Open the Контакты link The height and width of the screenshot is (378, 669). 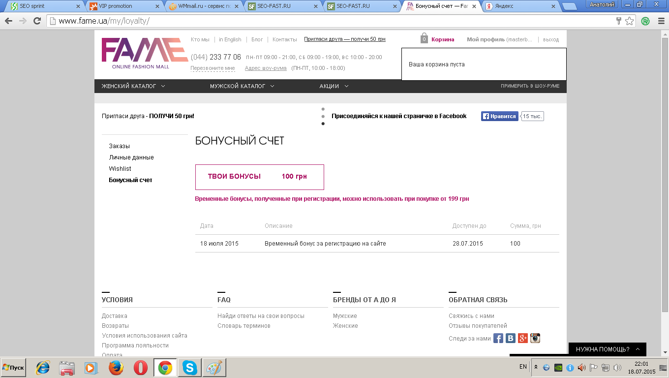click(285, 39)
